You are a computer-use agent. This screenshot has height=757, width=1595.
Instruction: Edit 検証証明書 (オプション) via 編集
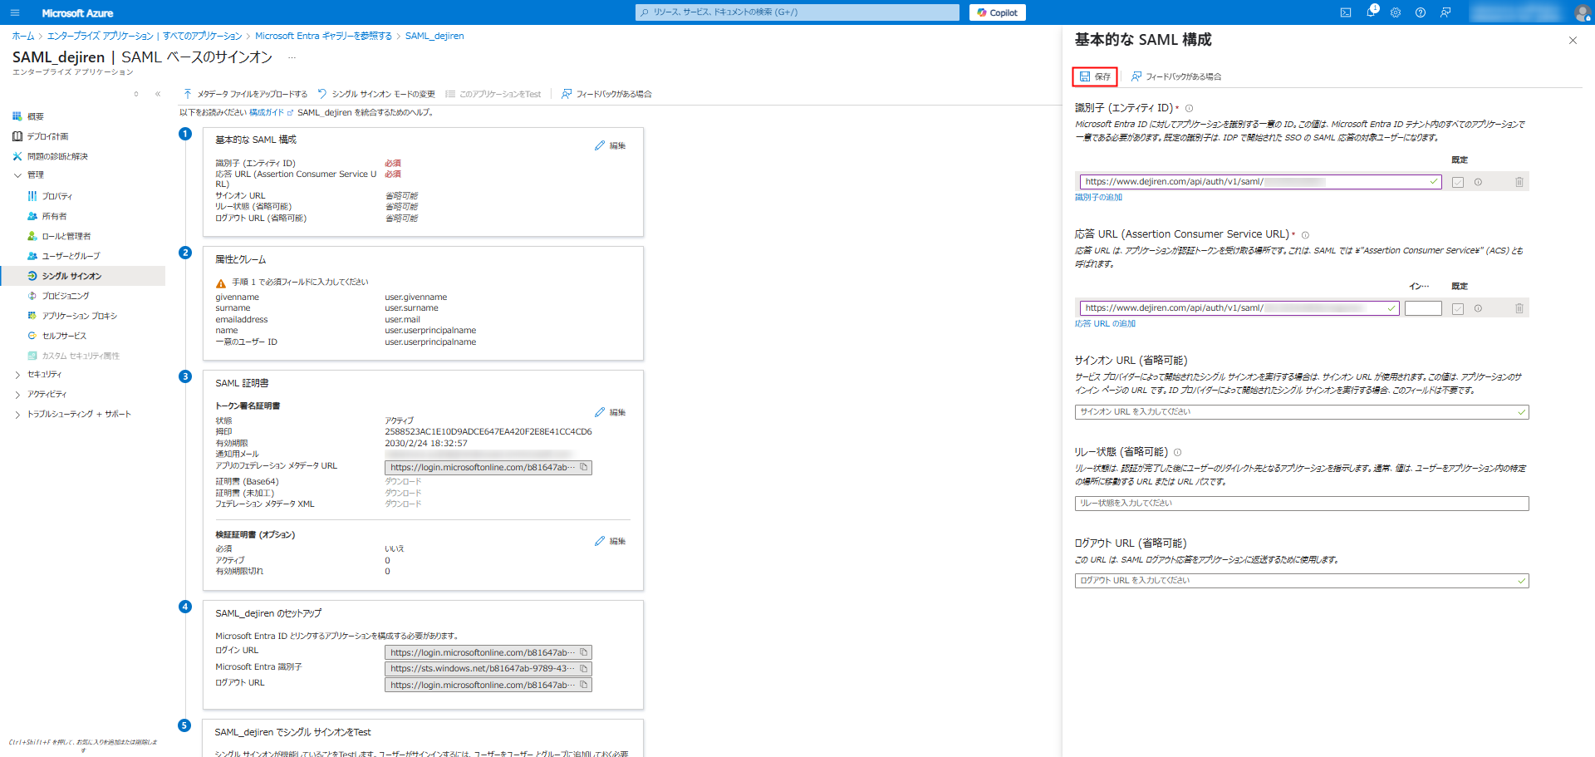[611, 541]
